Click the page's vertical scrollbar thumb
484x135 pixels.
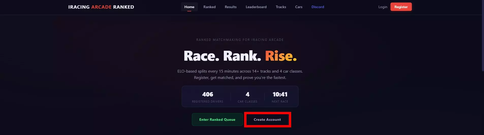pyautogui.click(x=483, y=36)
